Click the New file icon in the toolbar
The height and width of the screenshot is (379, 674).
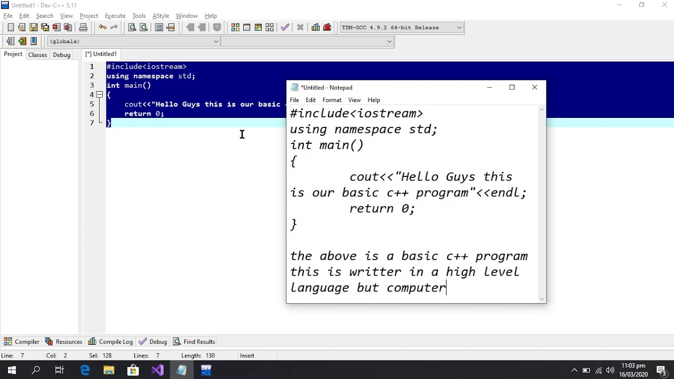coord(11,27)
